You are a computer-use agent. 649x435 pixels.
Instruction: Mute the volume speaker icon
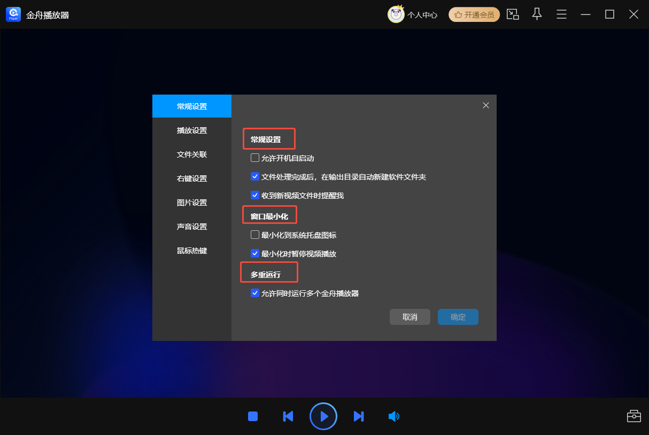(x=394, y=416)
